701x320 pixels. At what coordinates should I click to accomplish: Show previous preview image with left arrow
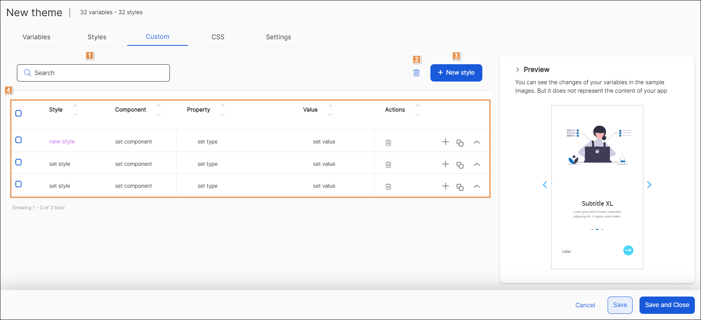coord(545,185)
